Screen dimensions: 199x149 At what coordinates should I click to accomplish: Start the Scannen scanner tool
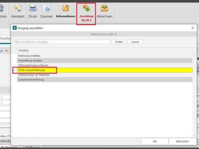pyautogui.click(x=47, y=8)
